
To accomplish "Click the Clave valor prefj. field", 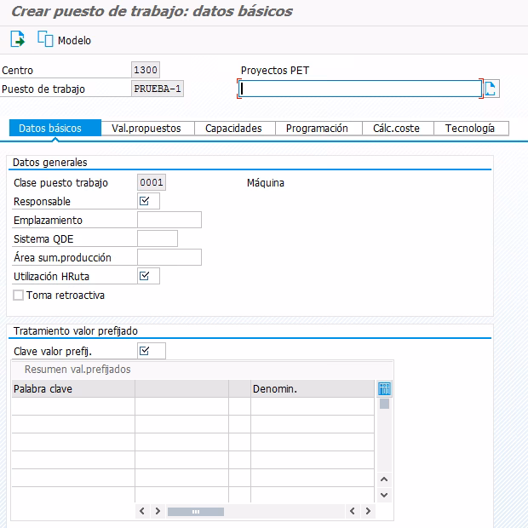I will (x=152, y=351).
